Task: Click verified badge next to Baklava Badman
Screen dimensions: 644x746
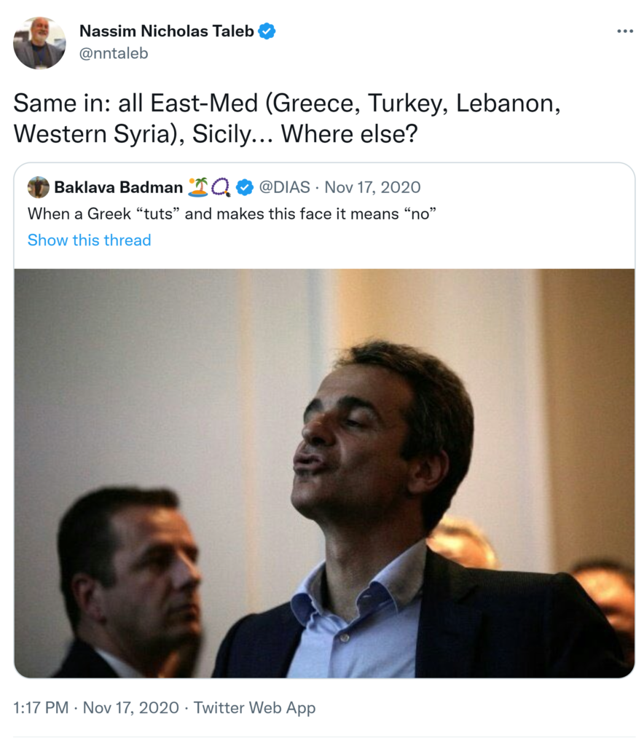Action: click(245, 188)
